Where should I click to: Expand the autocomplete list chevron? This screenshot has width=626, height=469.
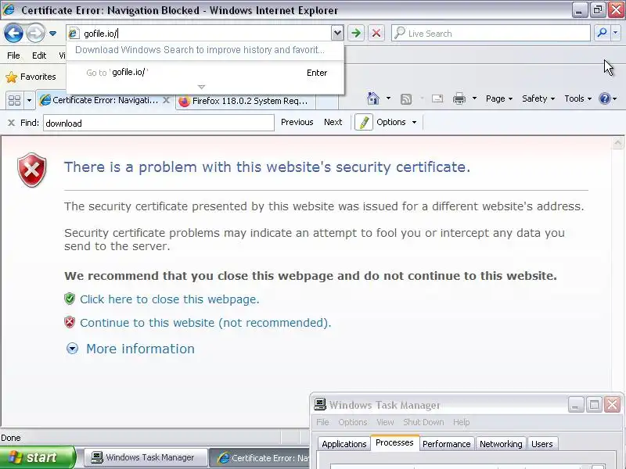(201, 87)
